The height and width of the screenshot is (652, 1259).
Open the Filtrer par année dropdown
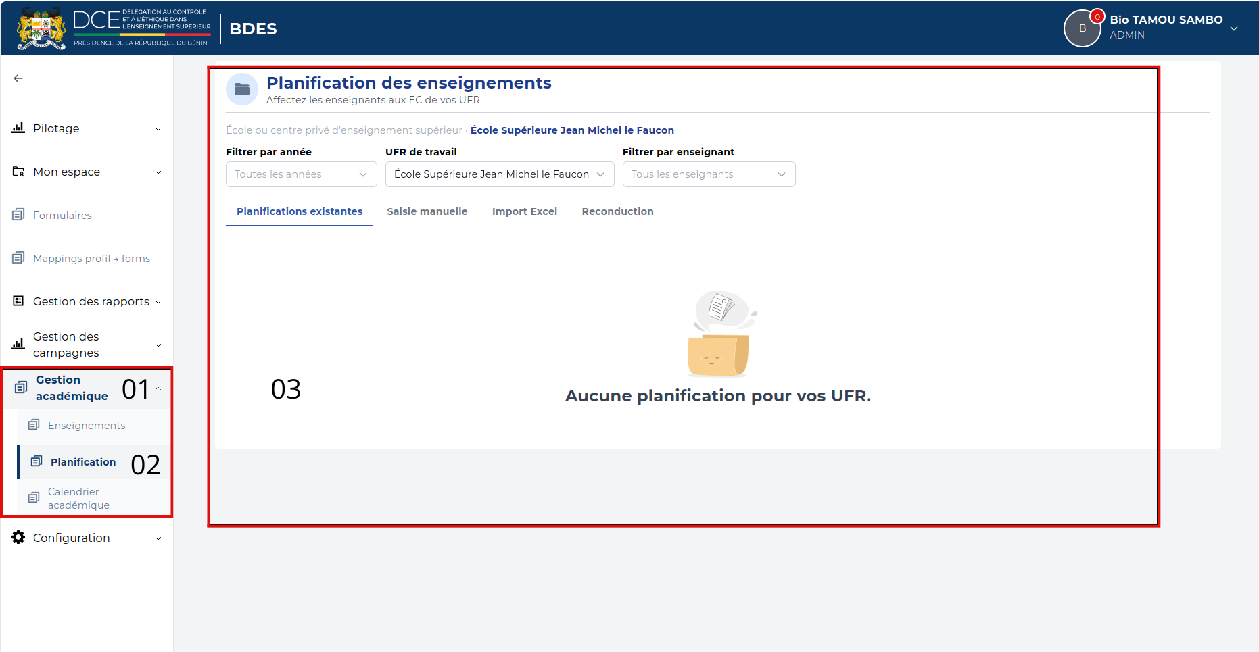[x=302, y=174]
